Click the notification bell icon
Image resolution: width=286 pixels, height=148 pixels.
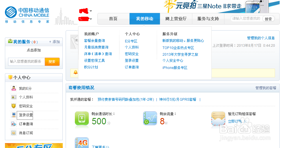[75, 72]
